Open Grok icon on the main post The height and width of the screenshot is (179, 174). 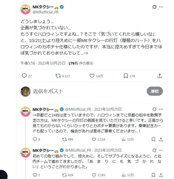tap(154, 7)
